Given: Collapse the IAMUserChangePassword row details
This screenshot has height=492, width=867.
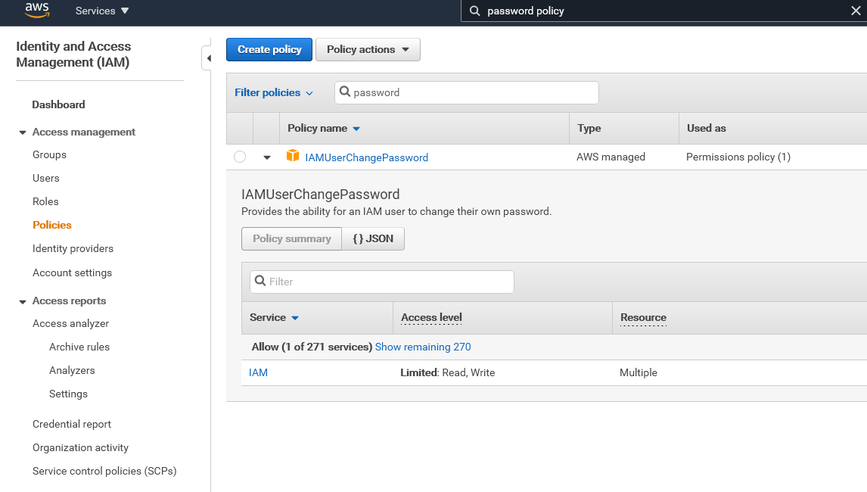Looking at the screenshot, I should (267, 157).
